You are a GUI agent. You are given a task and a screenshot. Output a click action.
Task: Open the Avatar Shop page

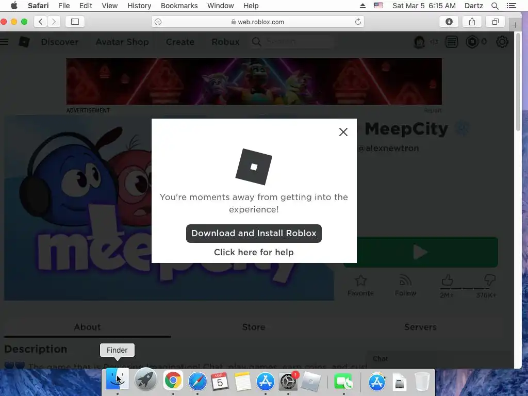pyautogui.click(x=122, y=42)
